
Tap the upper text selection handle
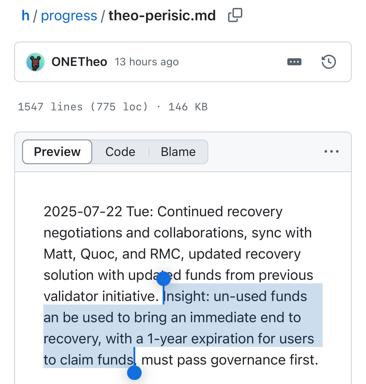tap(164, 279)
